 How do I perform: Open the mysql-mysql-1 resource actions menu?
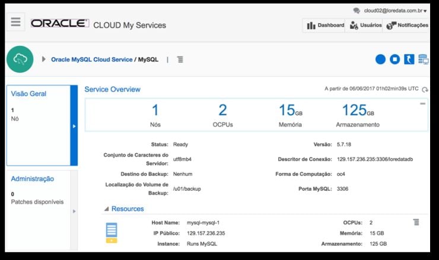(x=416, y=222)
